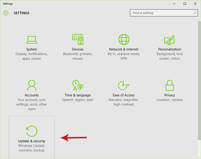This screenshot has height=159, width=201.
Task: Open the Time & language clock icon
Action: click(x=78, y=86)
